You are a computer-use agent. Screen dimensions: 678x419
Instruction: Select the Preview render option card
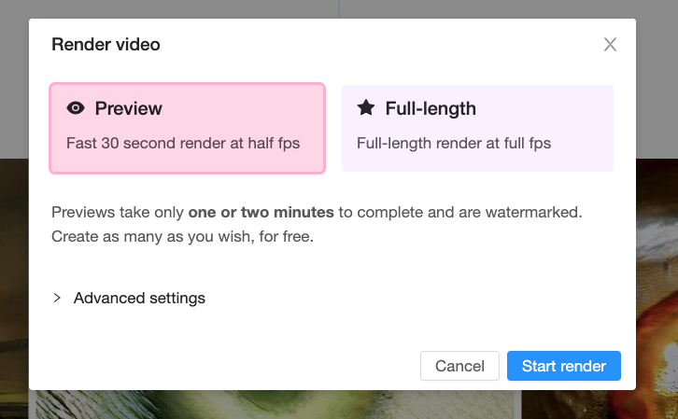tap(187, 128)
